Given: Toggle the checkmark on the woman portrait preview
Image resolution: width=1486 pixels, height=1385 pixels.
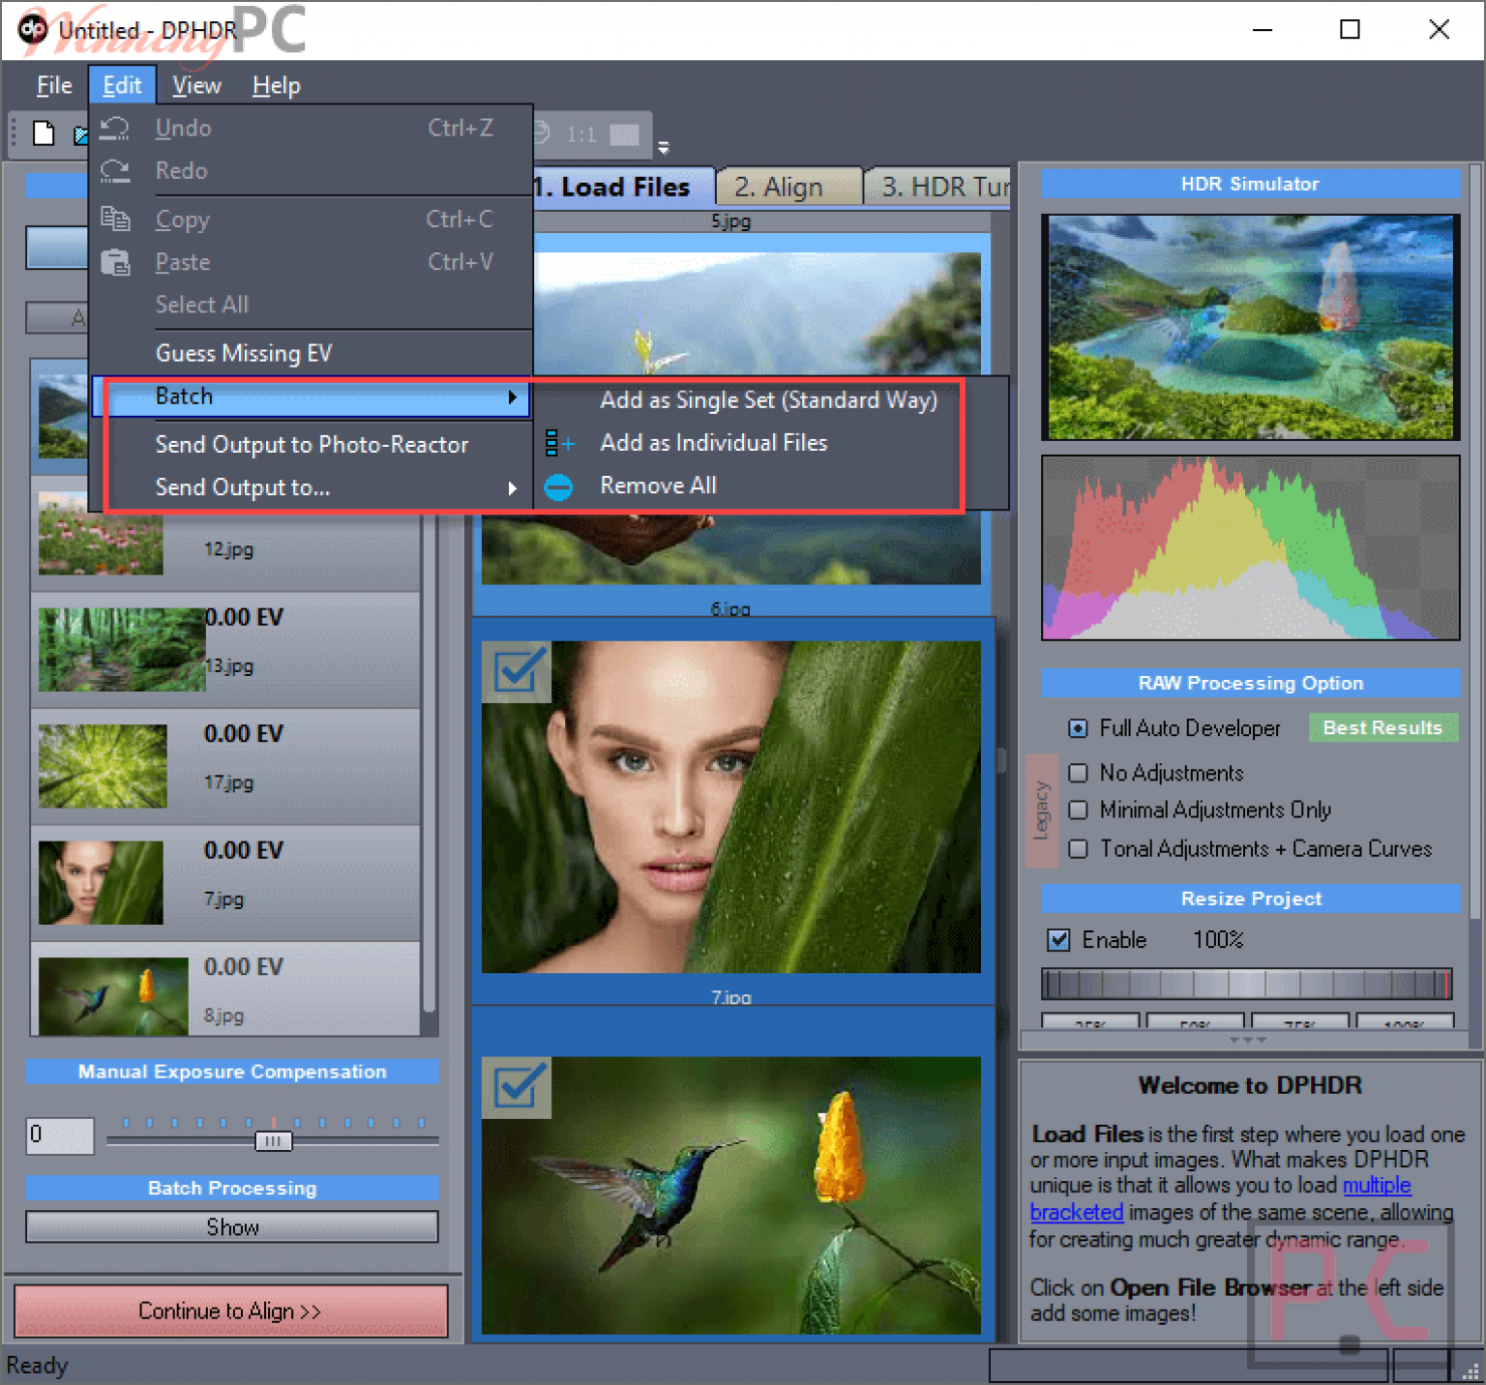Looking at the screenshot, I should pyautogui.click(x=517, y=670).
